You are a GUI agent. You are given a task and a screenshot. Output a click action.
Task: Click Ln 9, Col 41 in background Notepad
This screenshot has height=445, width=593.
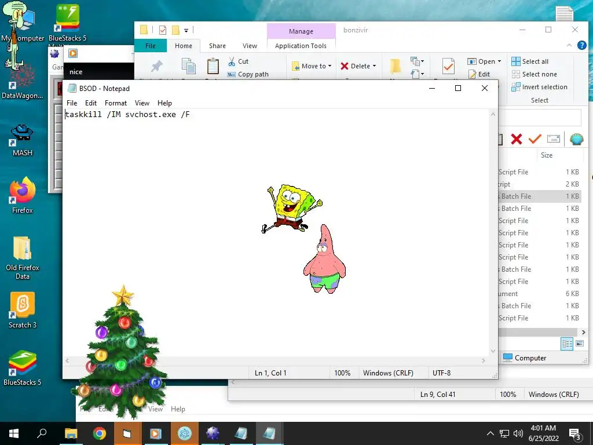(x=438, y=395)
